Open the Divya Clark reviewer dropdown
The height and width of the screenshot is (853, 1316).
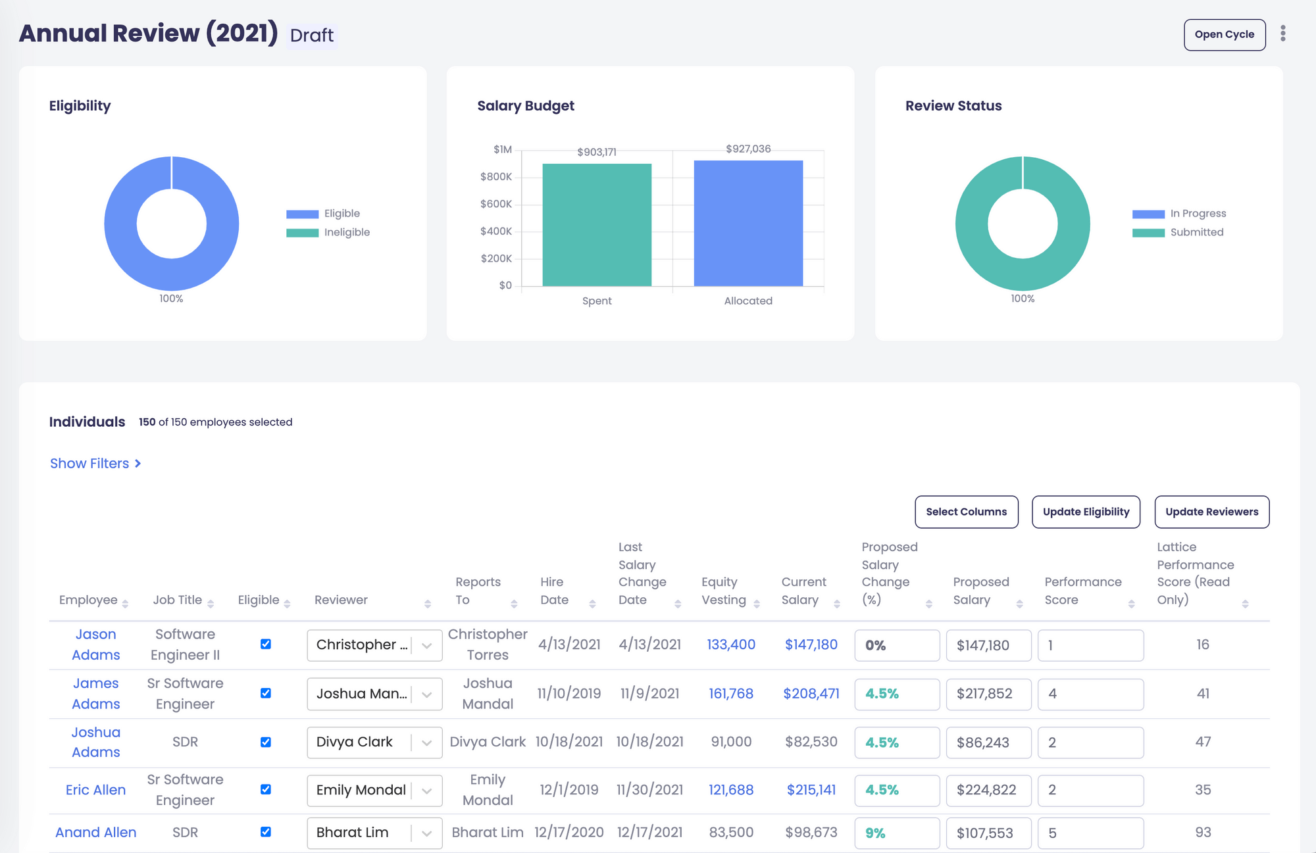(x=426, y=742)
